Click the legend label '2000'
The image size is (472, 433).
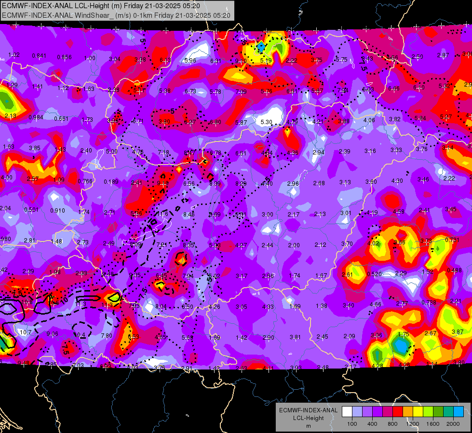453,424
